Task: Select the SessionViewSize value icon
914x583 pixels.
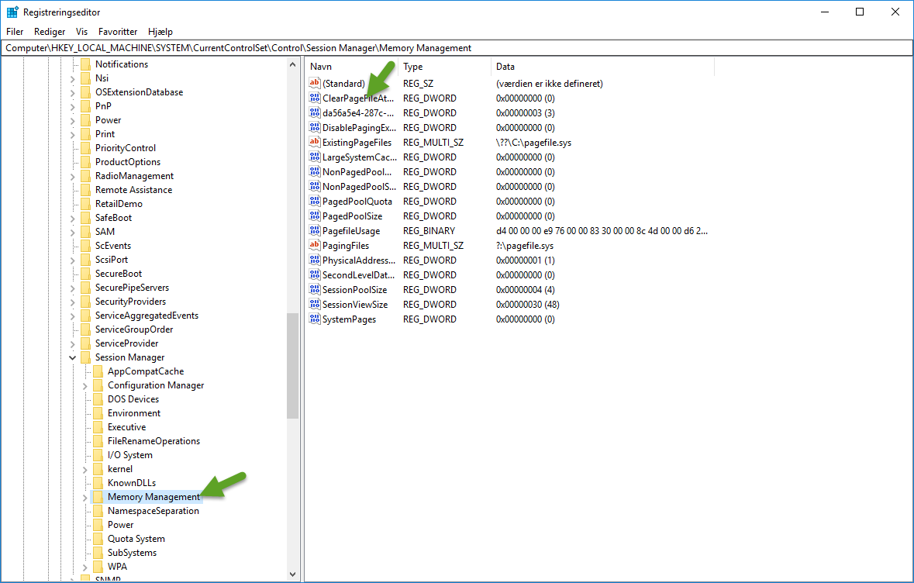Action: 315,305
